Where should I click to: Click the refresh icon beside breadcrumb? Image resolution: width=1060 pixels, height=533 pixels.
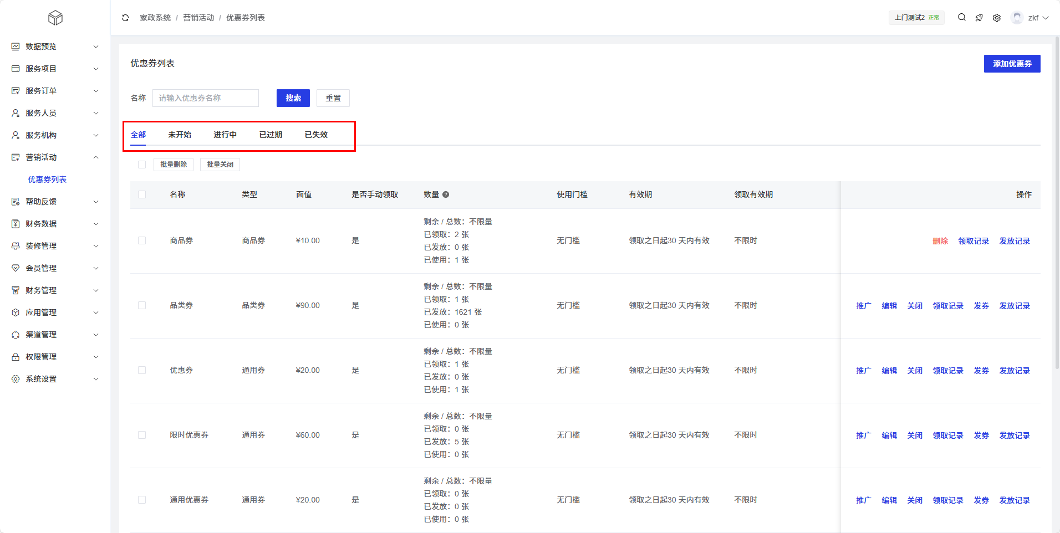[125, 18]
